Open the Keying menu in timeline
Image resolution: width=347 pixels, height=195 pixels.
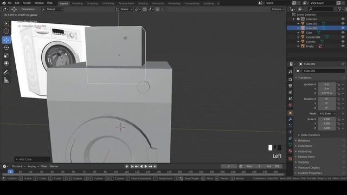(33, 166)
